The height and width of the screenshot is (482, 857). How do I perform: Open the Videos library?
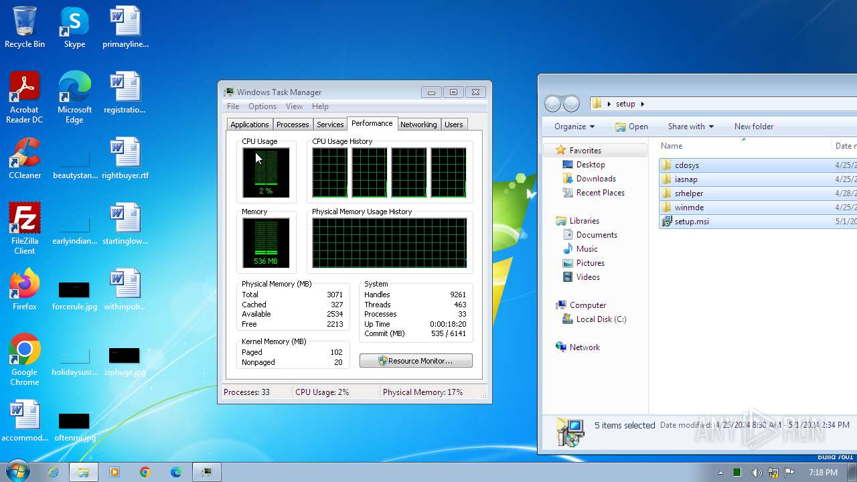coord(588,277)
